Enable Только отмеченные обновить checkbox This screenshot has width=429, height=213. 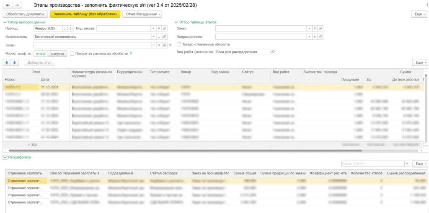click(x=179, y=44)
